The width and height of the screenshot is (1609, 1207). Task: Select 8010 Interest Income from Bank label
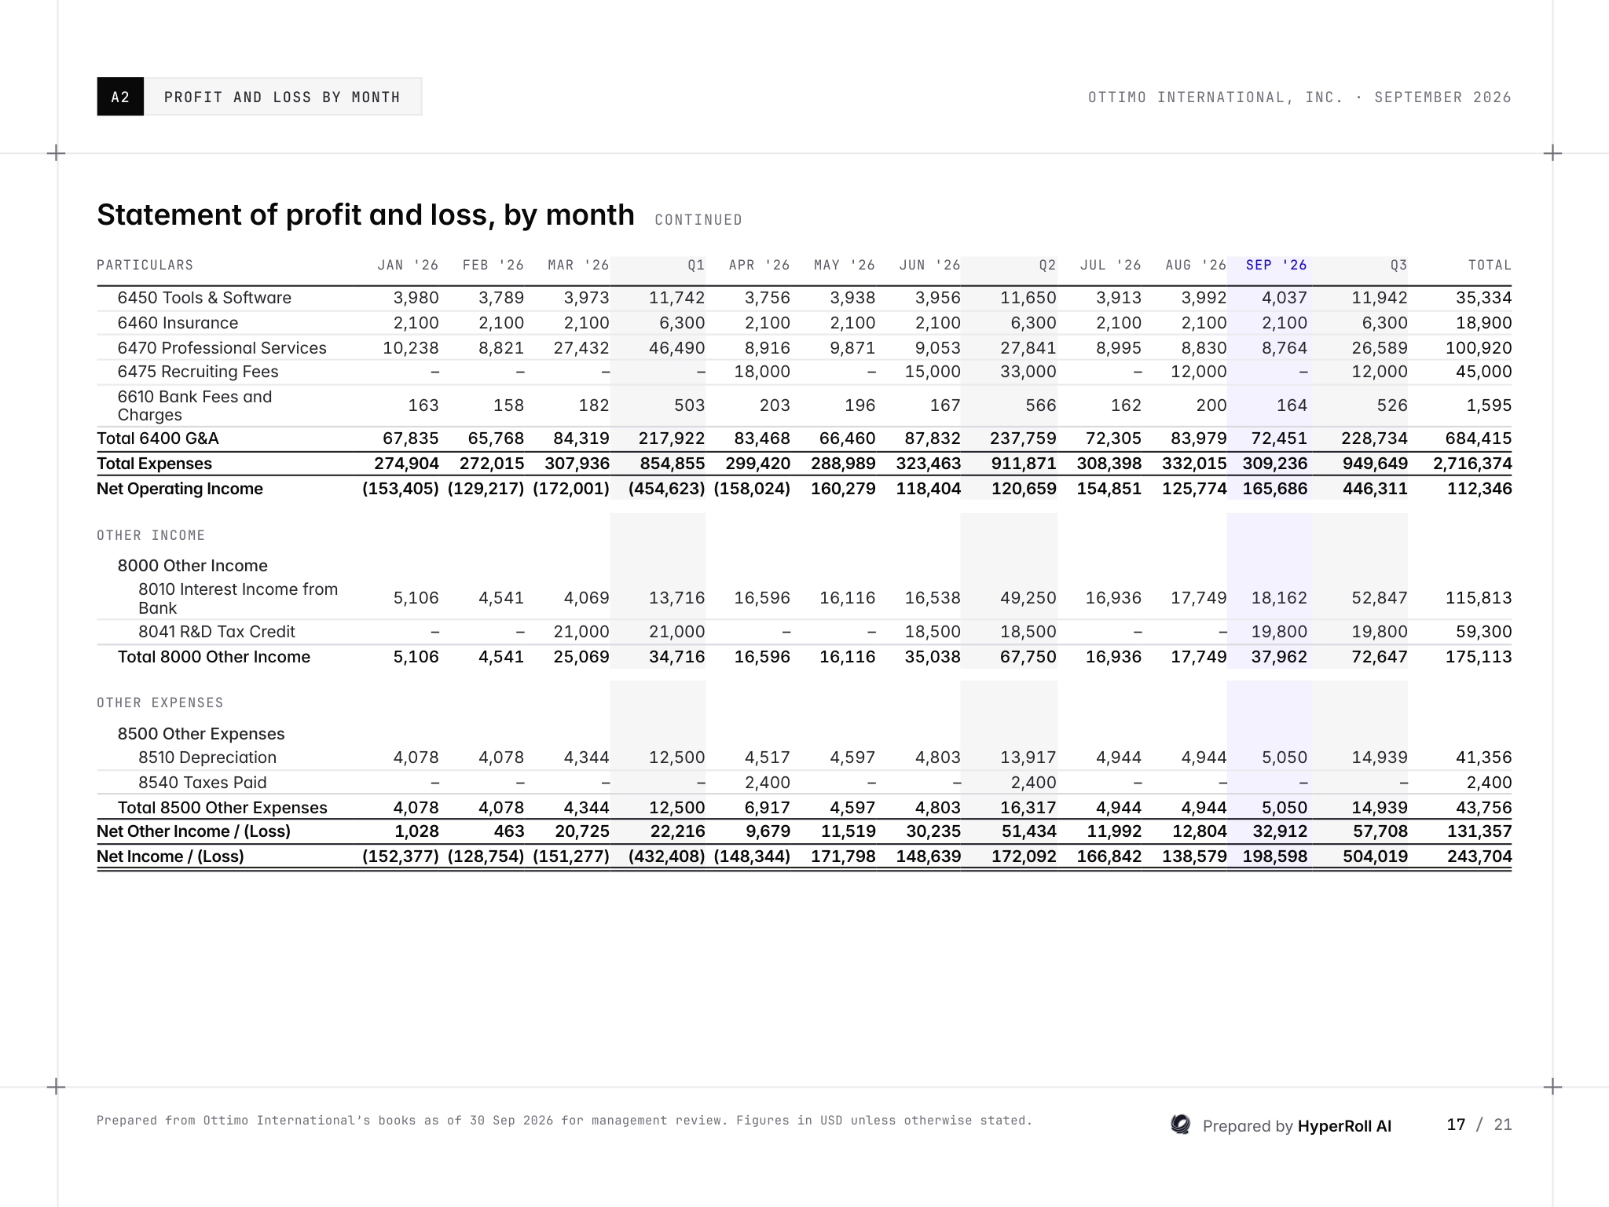238,599
